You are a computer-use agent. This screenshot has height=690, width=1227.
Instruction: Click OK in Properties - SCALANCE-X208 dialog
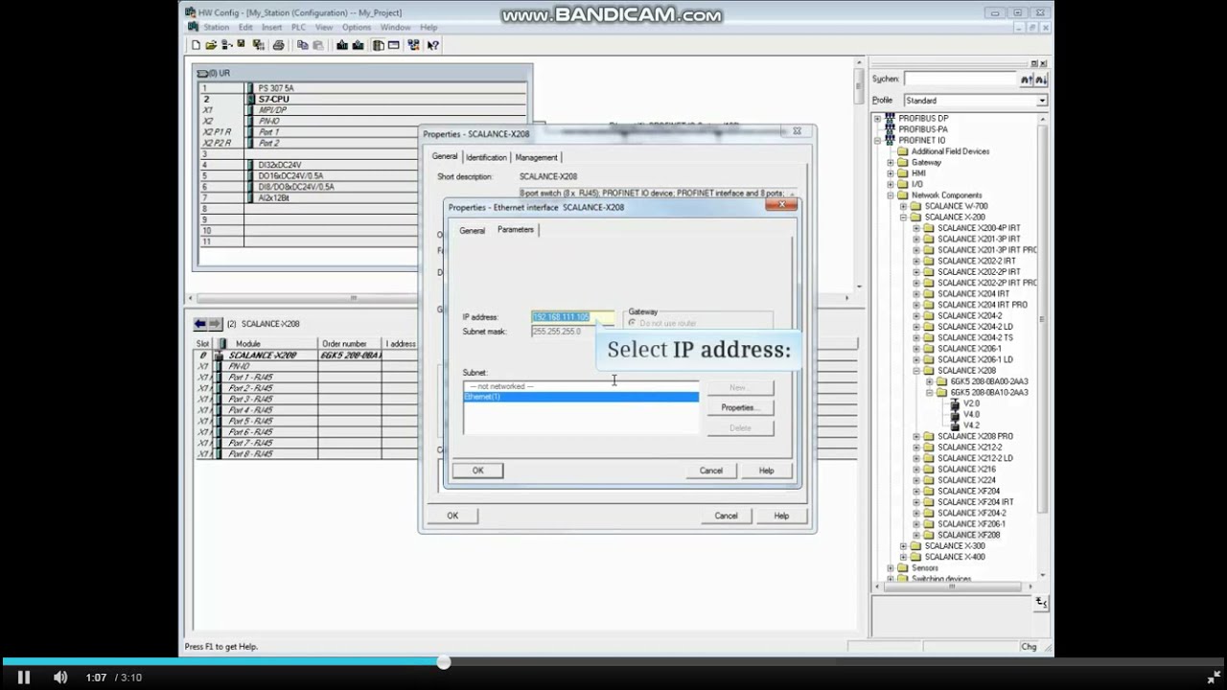click(x=452, y=516)
